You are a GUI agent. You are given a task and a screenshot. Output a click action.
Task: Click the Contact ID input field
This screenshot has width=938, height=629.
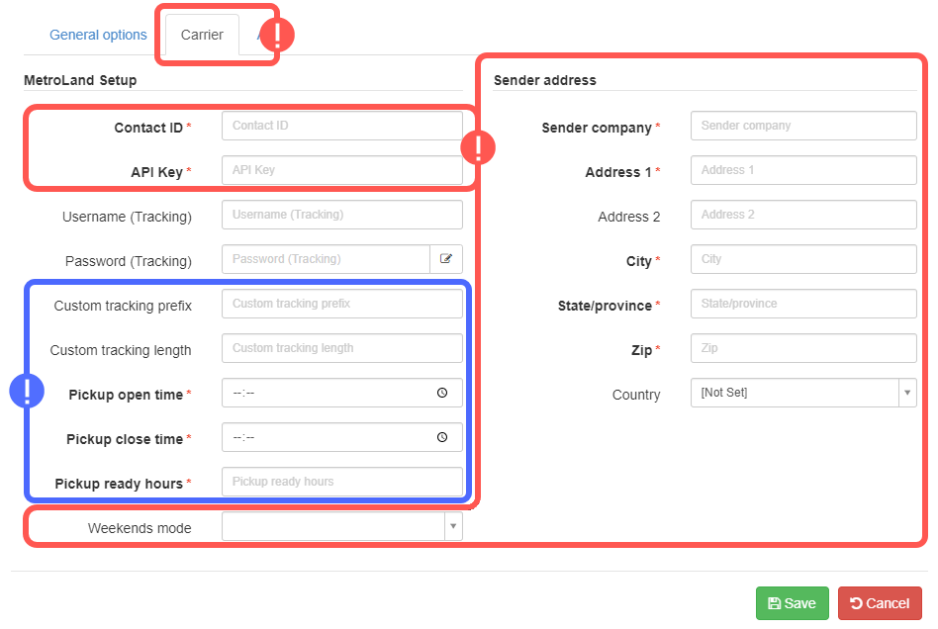click(x=342, y=126)
